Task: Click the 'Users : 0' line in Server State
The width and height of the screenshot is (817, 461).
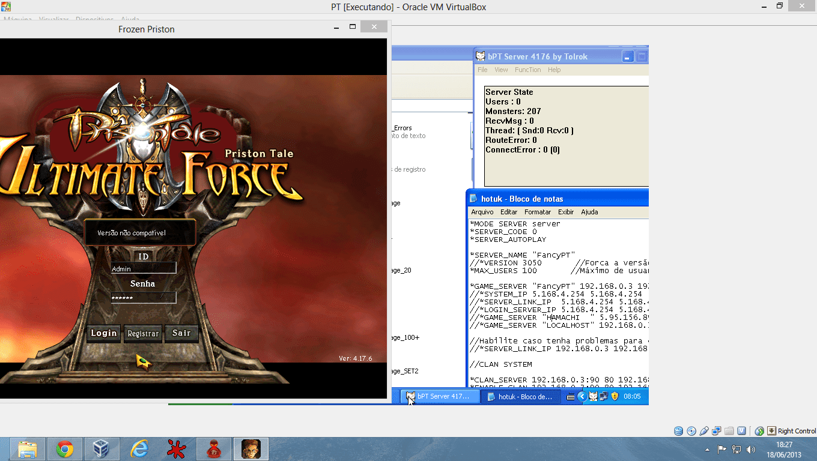Action: 503,101
